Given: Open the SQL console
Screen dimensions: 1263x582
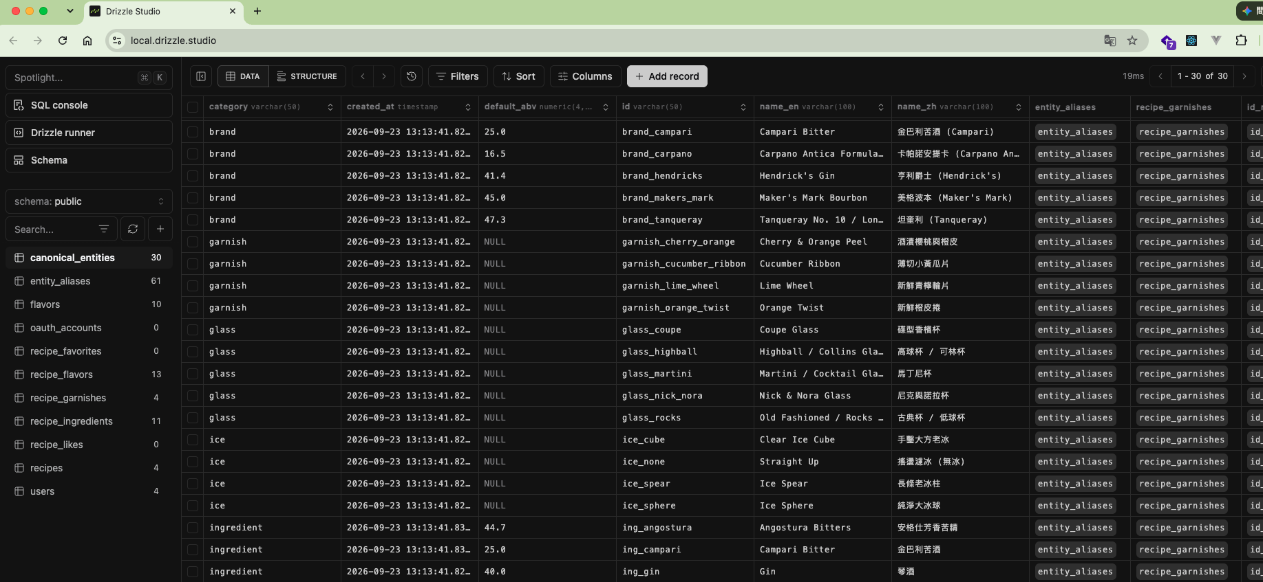Looking at the screenshot, I should pos(89,105).
